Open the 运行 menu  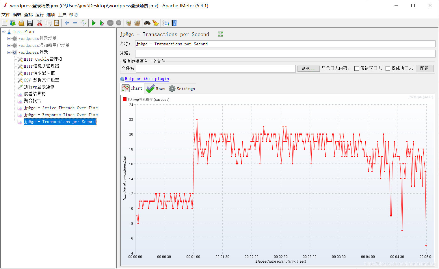[40, 14]
